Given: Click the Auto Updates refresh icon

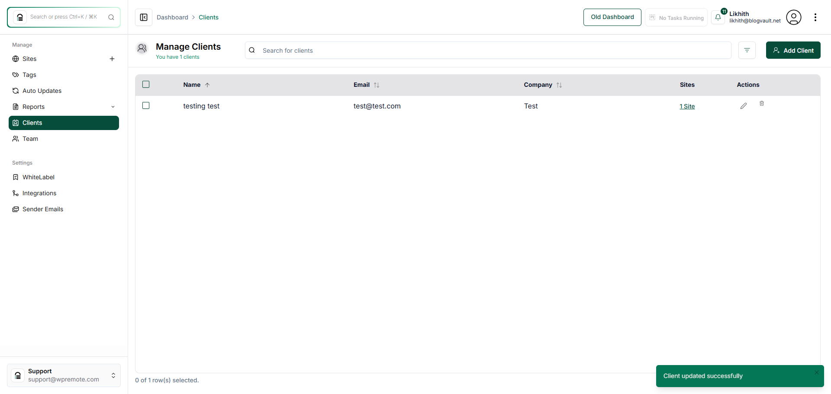Looking at the screenshot, I should [x=16, y=91].
